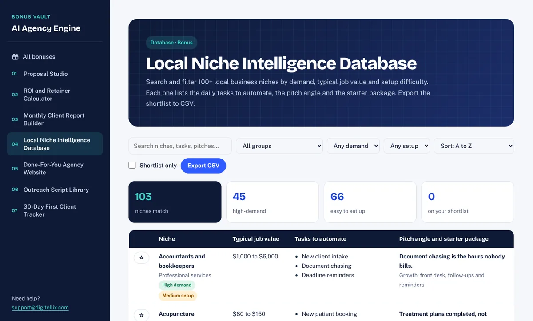Viewport: 533px width, 321px height.
Task: Click the AI Agency Engine title
Action: (46, 28)
